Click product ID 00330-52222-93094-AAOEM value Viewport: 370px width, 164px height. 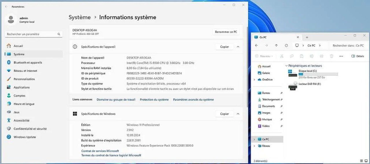145,79
